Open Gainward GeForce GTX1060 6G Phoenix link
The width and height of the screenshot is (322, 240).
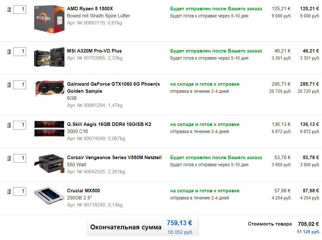113,87
